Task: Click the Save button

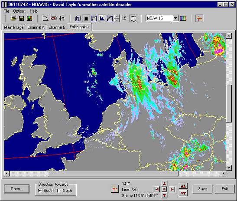Action: (x=202, y=189)
